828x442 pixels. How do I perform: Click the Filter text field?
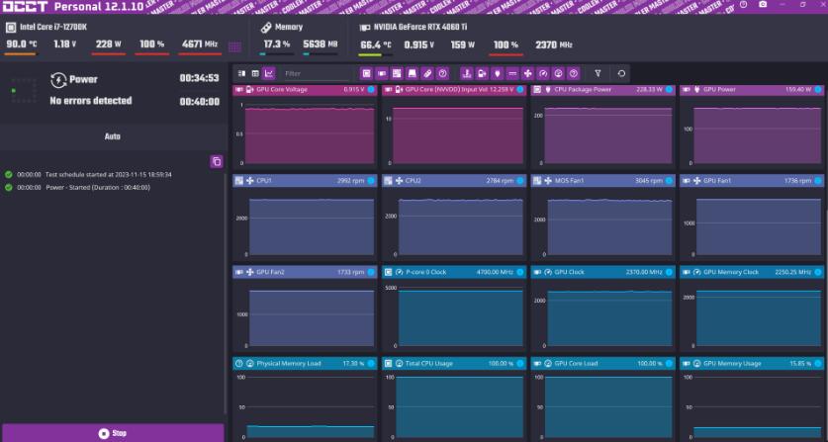315,73
